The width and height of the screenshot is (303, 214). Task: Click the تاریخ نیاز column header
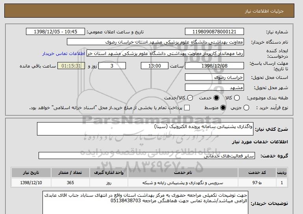[x=31, y=172]
